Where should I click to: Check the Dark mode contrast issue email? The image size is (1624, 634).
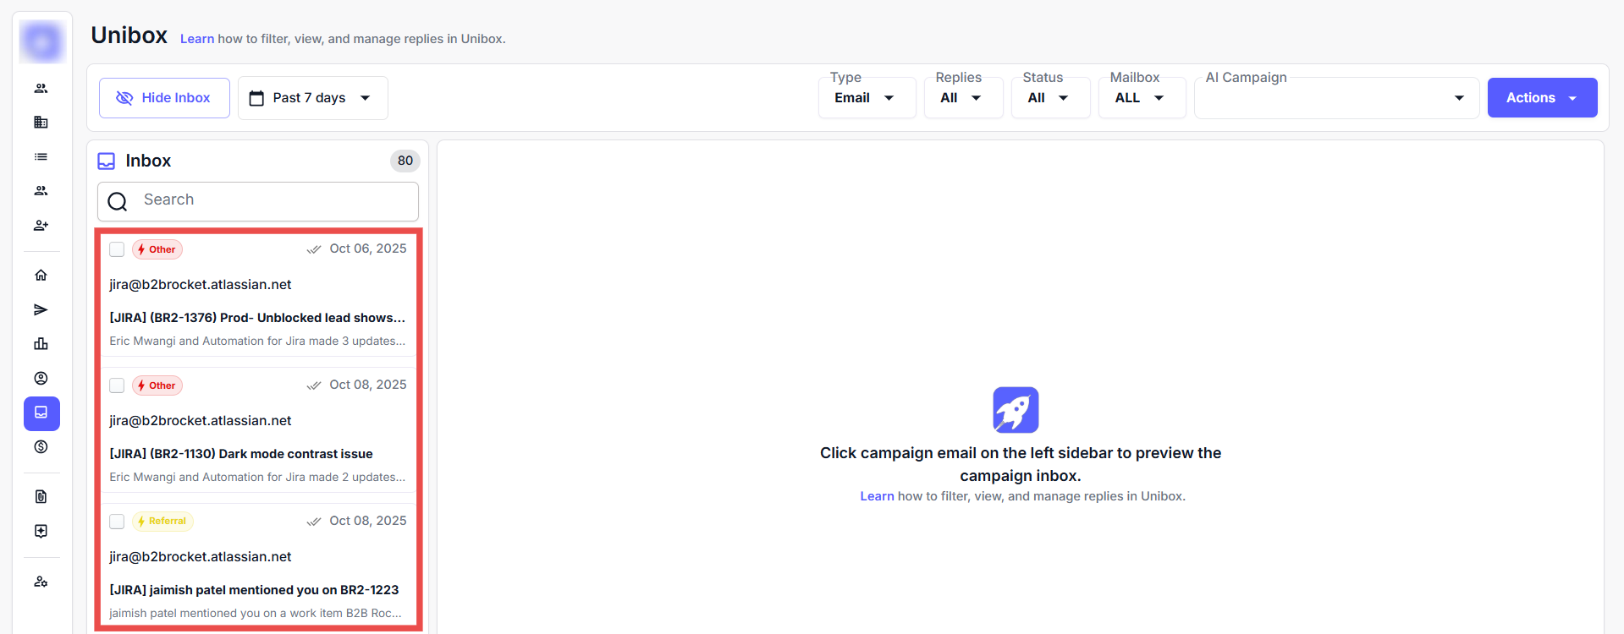pyautogui.click(x=117, y=385)
